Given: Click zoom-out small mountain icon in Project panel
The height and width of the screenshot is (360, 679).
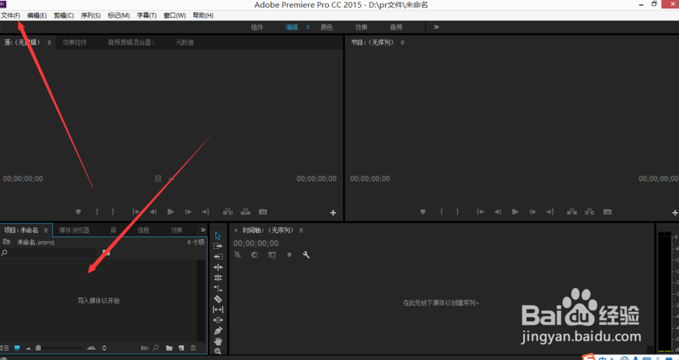Looking at the screenshot, I should click(28, 348).
